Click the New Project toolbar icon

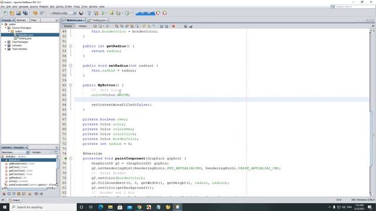pos(12,13)
